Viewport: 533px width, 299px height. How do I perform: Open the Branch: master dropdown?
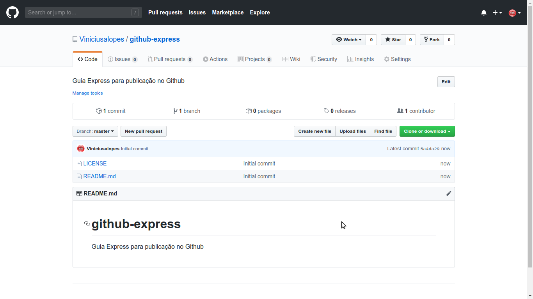[x=95, y=131]
